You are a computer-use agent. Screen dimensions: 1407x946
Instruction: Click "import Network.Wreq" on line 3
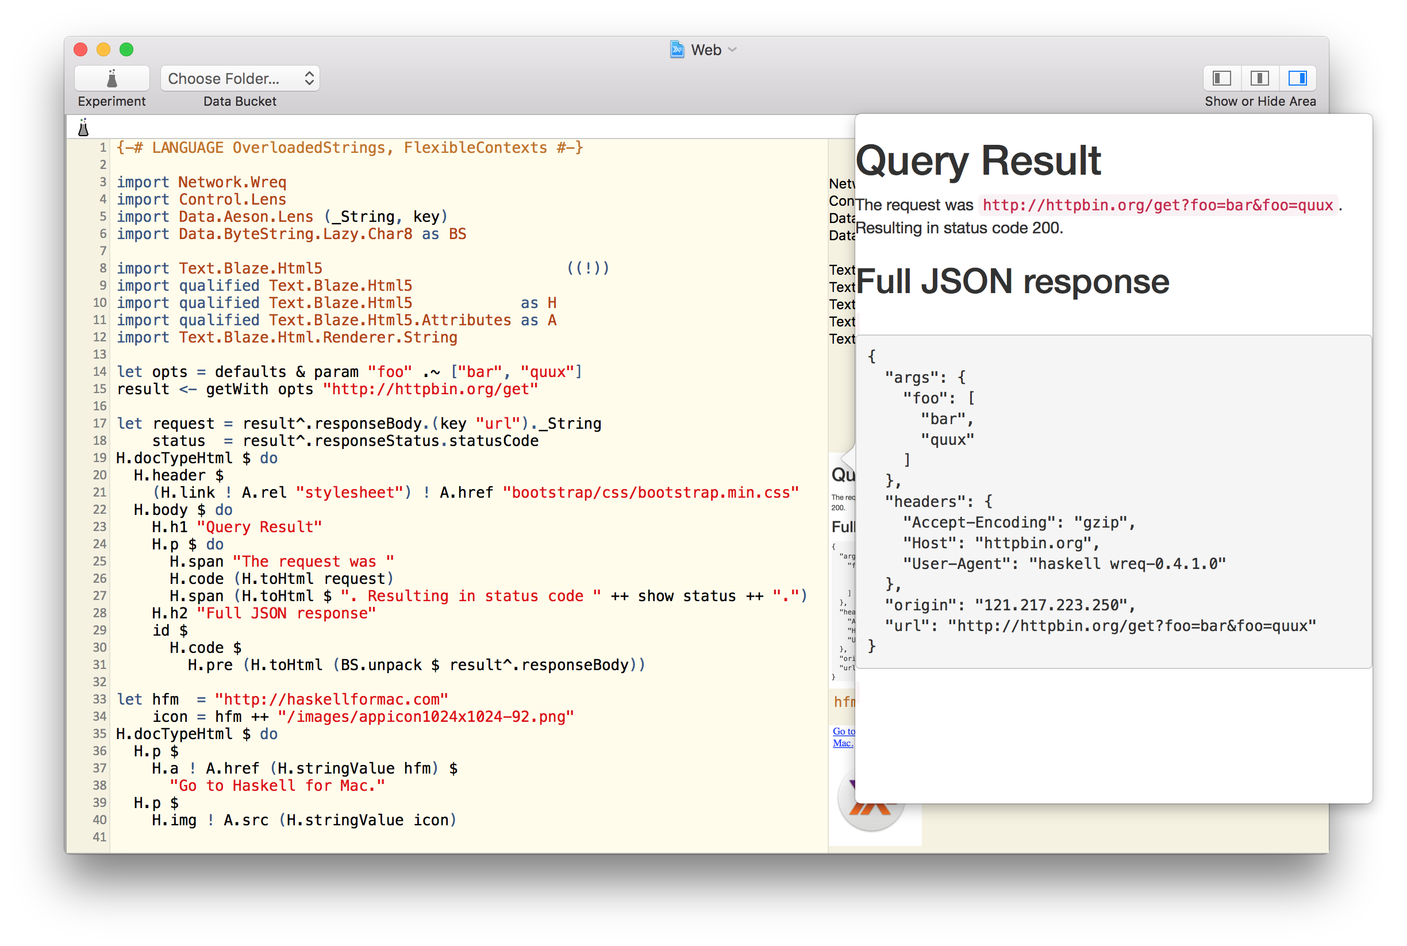pyautogui.click(x=202, y=182)
